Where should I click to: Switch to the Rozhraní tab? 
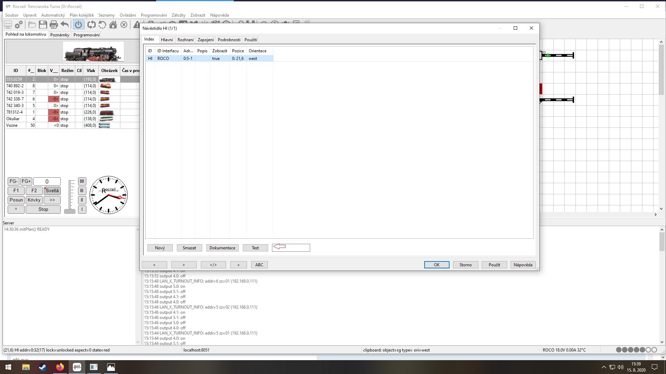click(x=185, y=40)
